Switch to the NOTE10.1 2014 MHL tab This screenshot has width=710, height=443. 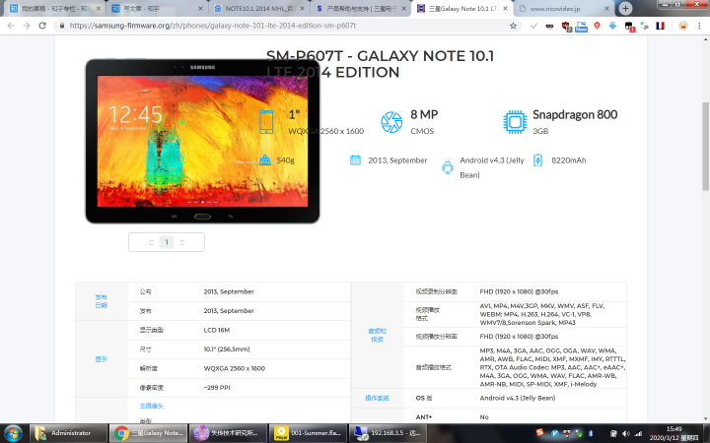point(259,9)
